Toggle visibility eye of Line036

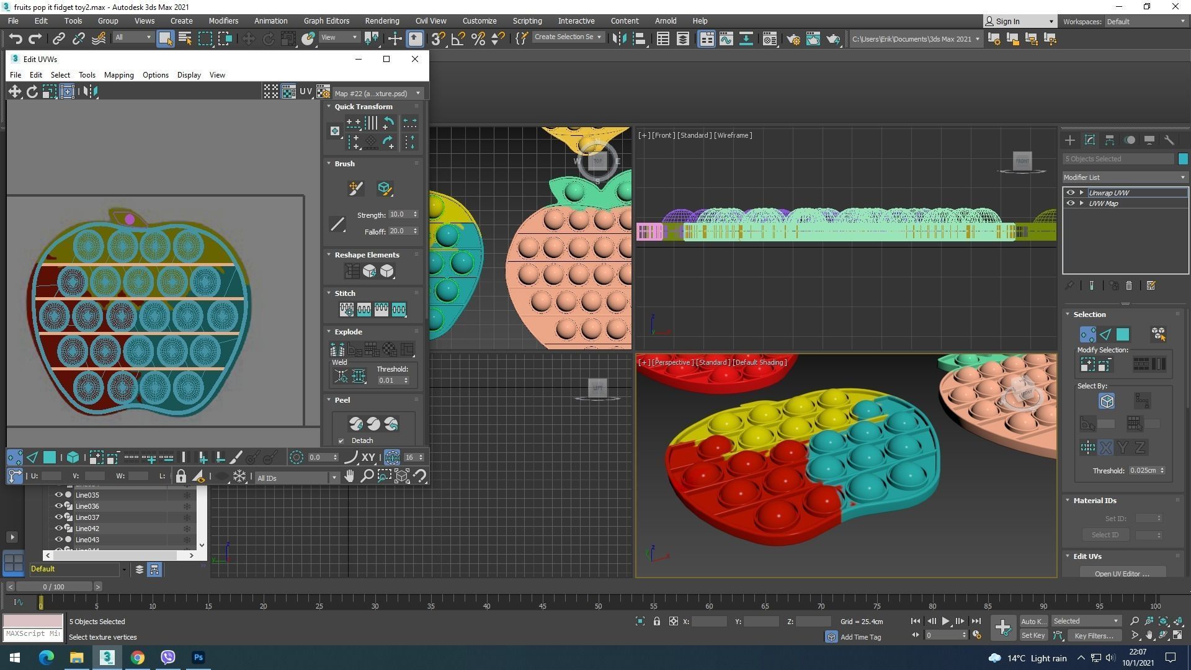59,506
